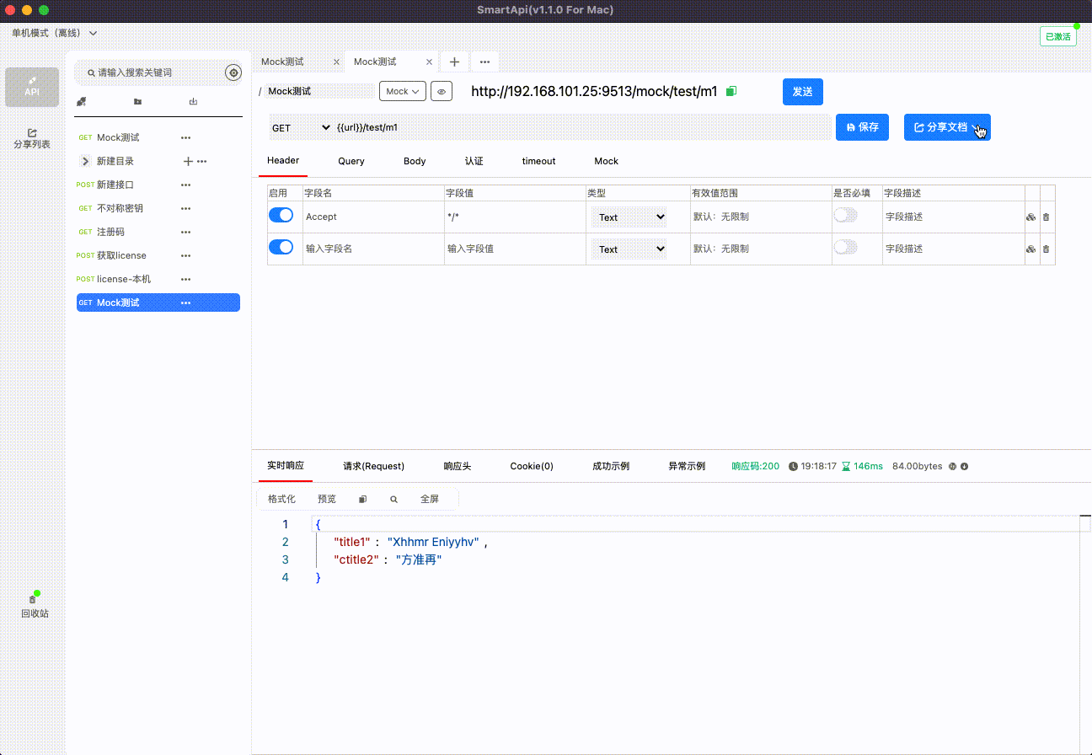Copy the mock URL with green icon

[x=731, y=91]
